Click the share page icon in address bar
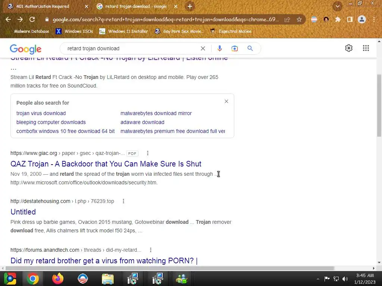Viewport: 382px width, 286px height. [287, 19]
